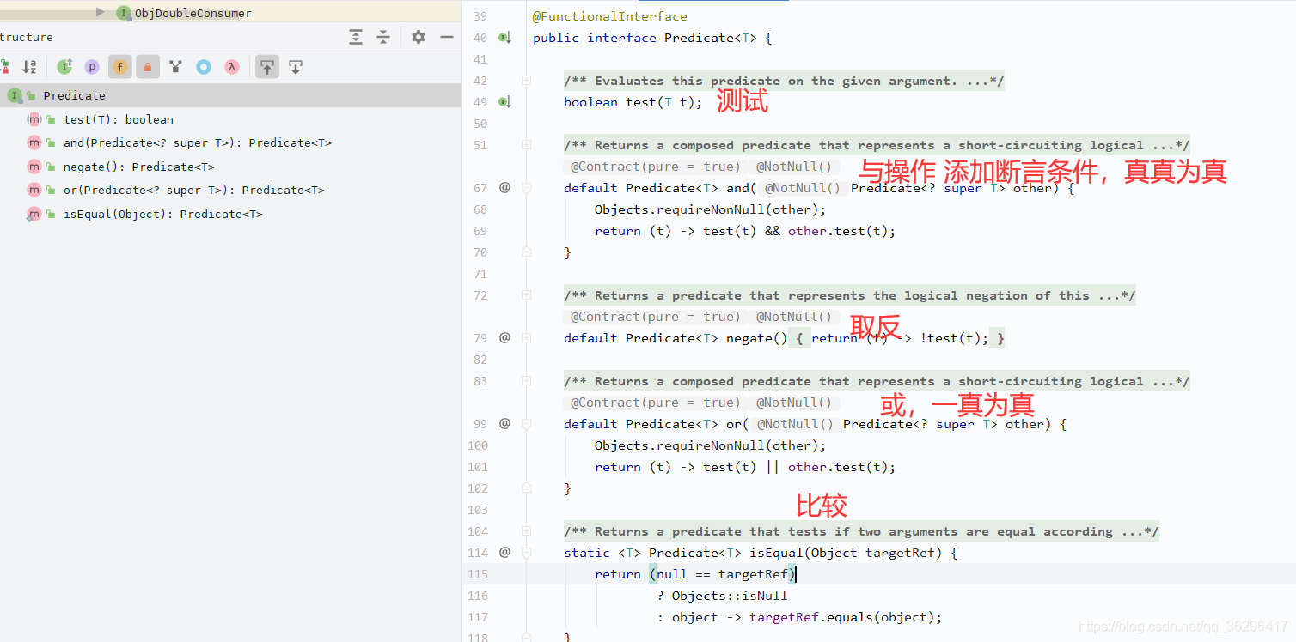Expand the ObjDoubleConsumer tree node
1296x642 pixels.
pos(101,12)
